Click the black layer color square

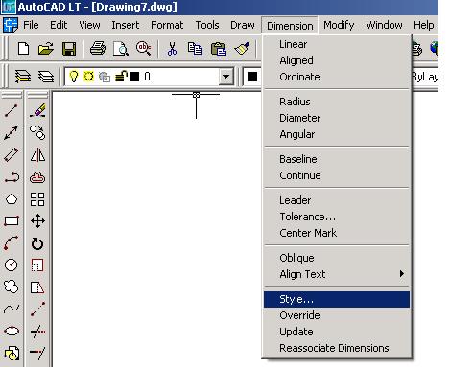134,77
